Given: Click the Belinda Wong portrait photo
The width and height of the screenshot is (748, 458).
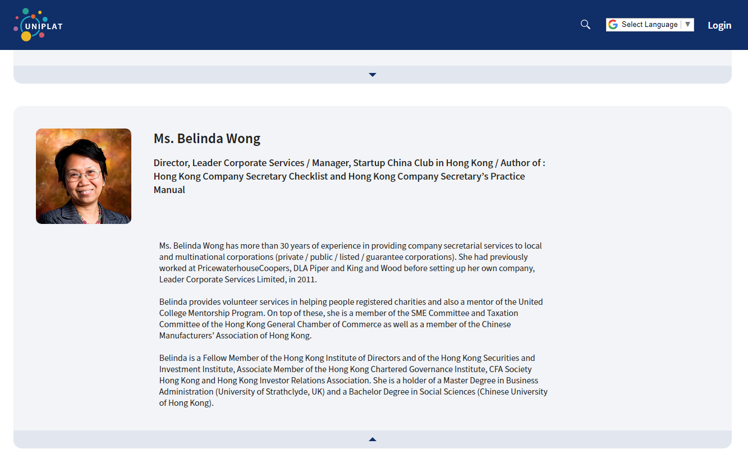Looking at the screenshot, I should tap(84, 176).
